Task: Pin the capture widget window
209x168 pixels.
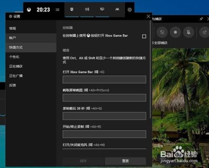Action: point(201,19)
